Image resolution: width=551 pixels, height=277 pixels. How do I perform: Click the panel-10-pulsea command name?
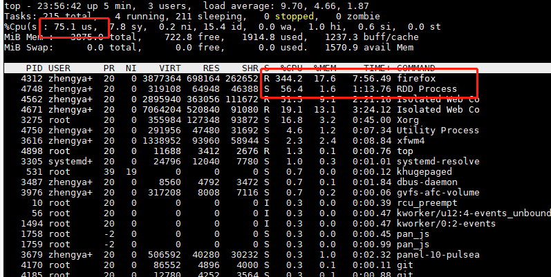click(438, 255)
